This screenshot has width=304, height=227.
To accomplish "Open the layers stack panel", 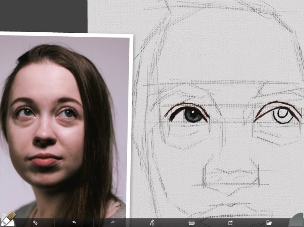I will click(191, 223).
